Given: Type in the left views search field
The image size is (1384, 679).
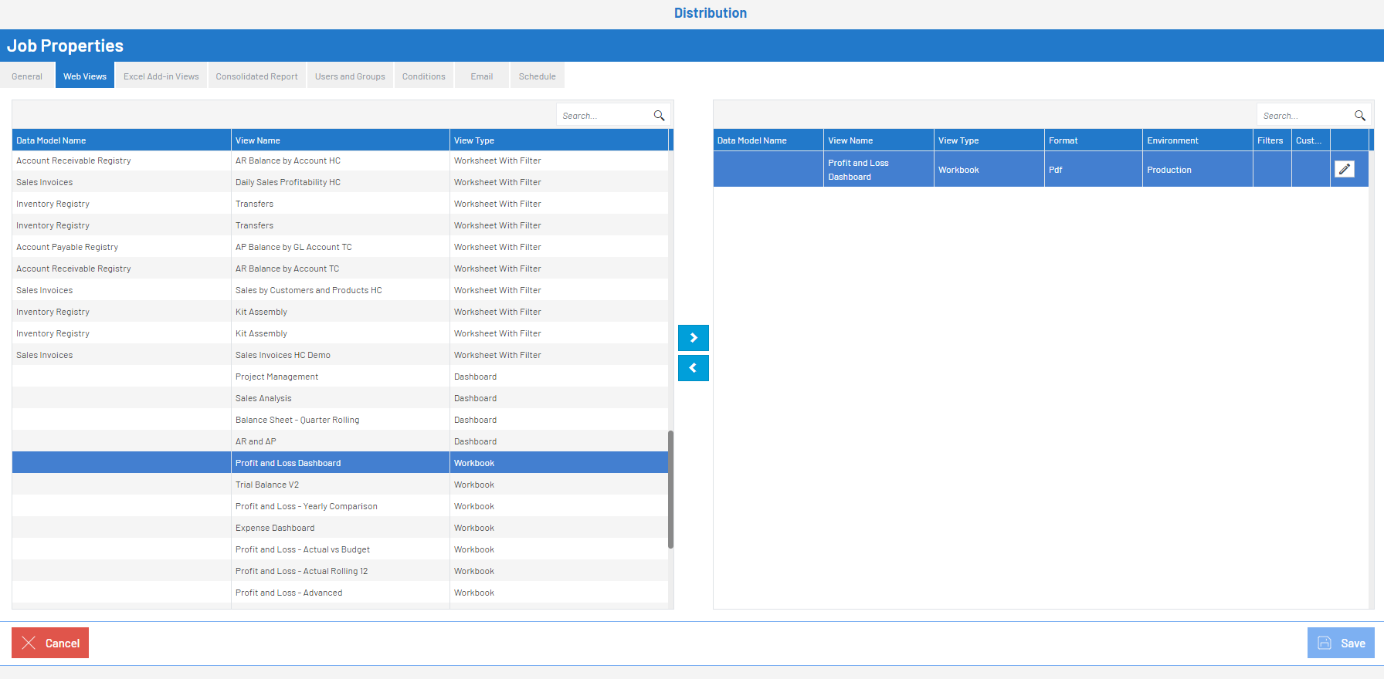Looking at the screenshot, I should 602,116.
